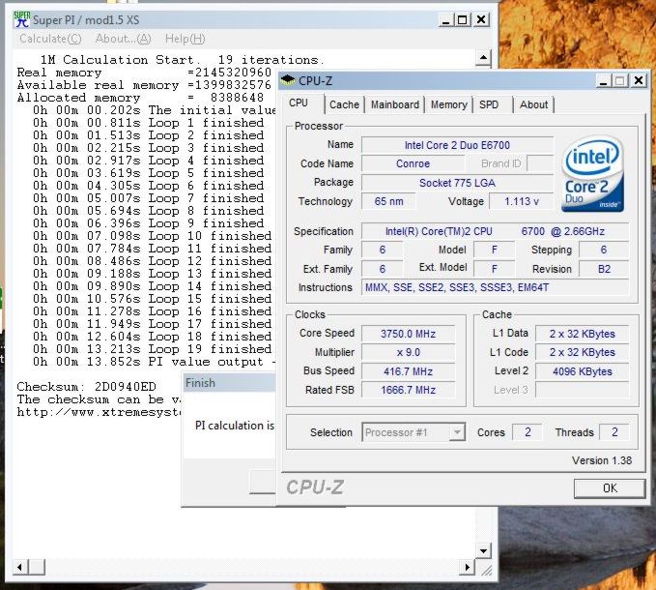Click the Finish dialog title bar

(x=230, y=383)
